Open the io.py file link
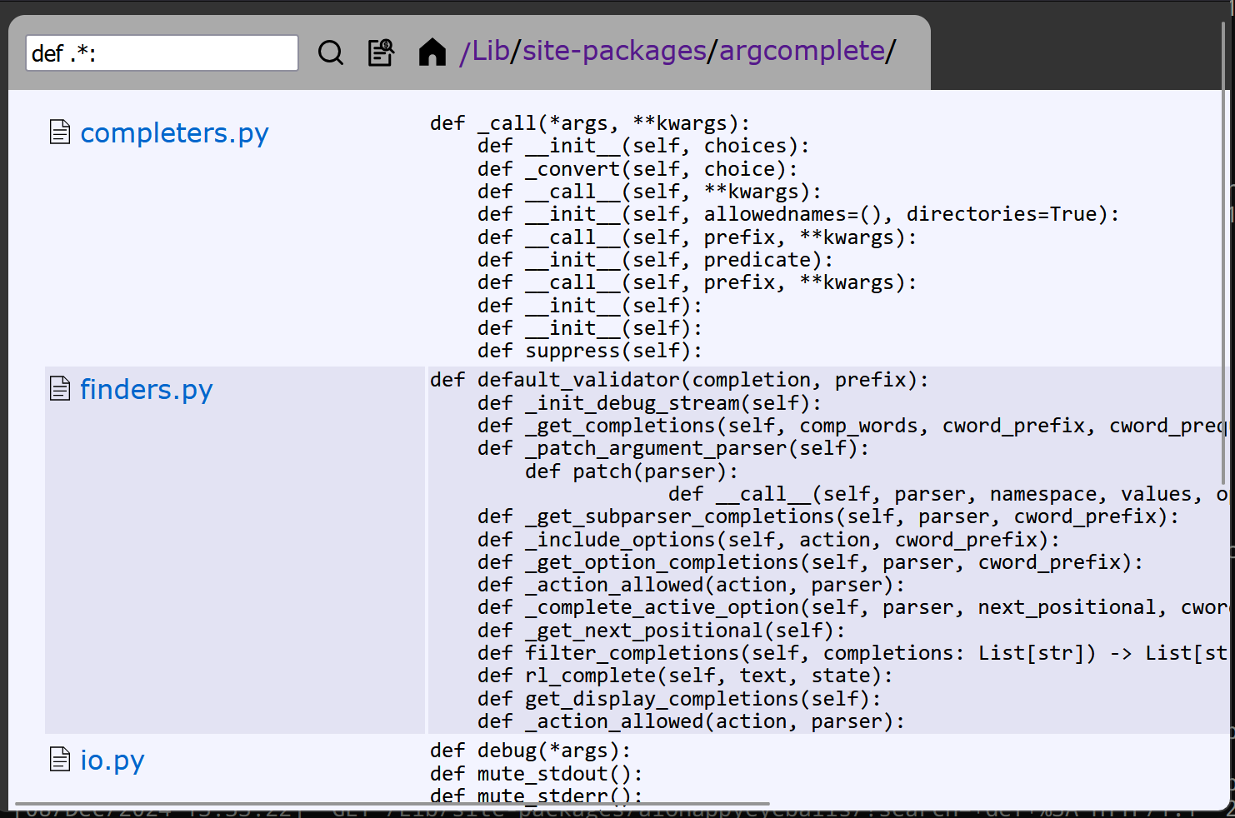This screenshot has height=818, width=1235. click(x=112, y=761)
